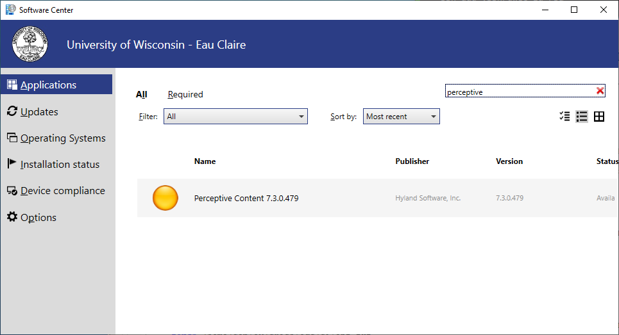Click the Perceptive Content orange app icon
This screenshot has height=335, width=619.
(165, 198)
